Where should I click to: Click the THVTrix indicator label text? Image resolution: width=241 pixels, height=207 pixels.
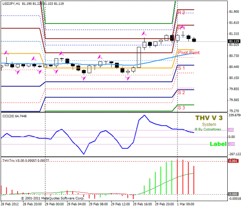click(x=26, y=161)
